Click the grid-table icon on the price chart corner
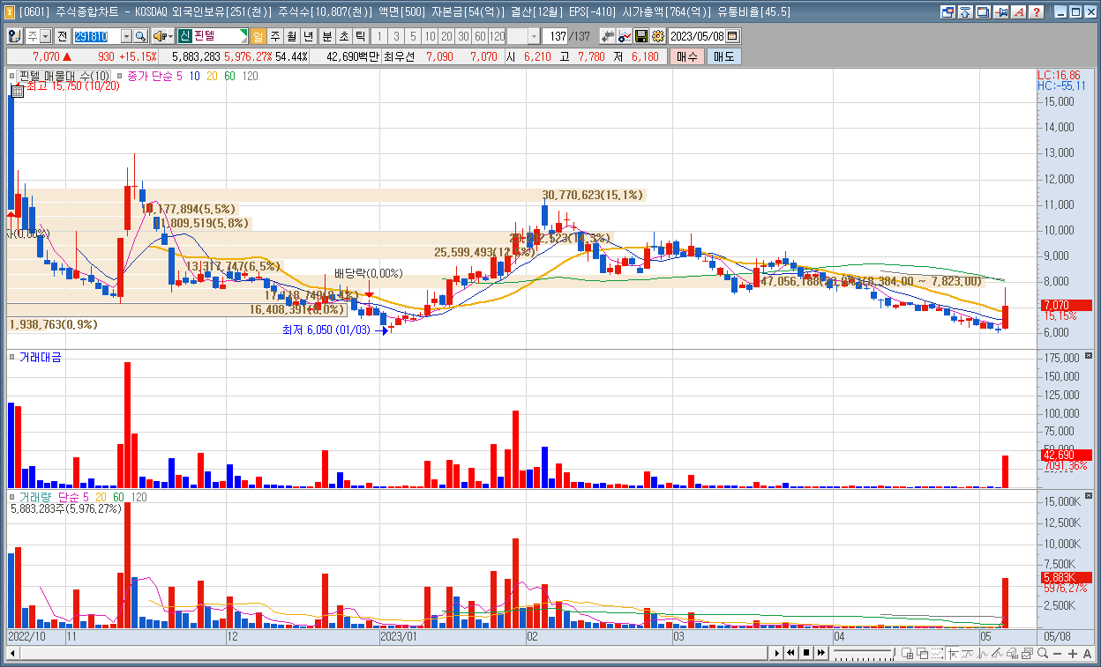This screenshot has height=667, width=1101. 17,90
